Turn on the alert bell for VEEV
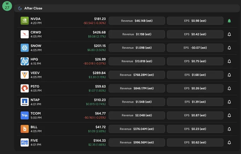The image size is (241, 154). pyautogui.click(x=229, y=75)
